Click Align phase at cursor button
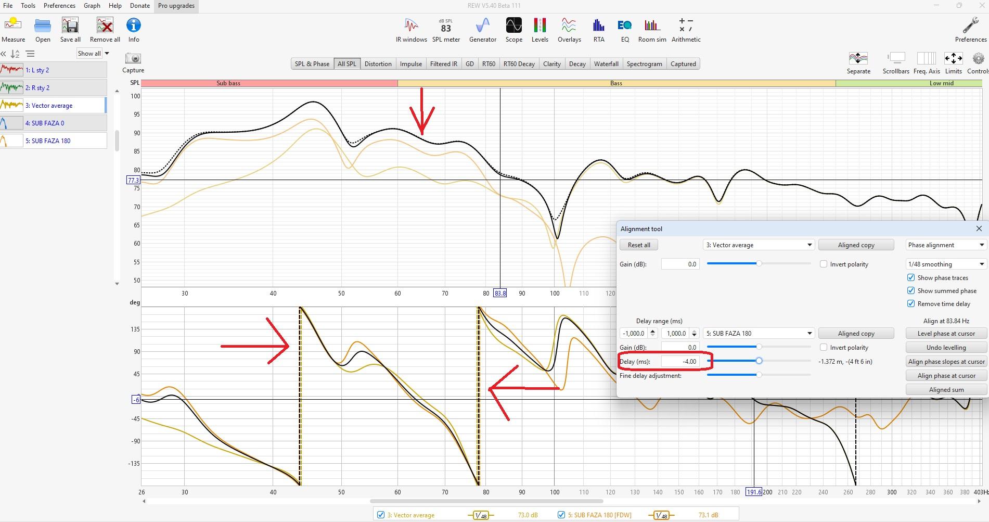989x522 pixels. tap(946, 376)
